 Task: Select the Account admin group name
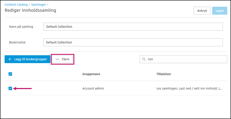click(93, 89)
